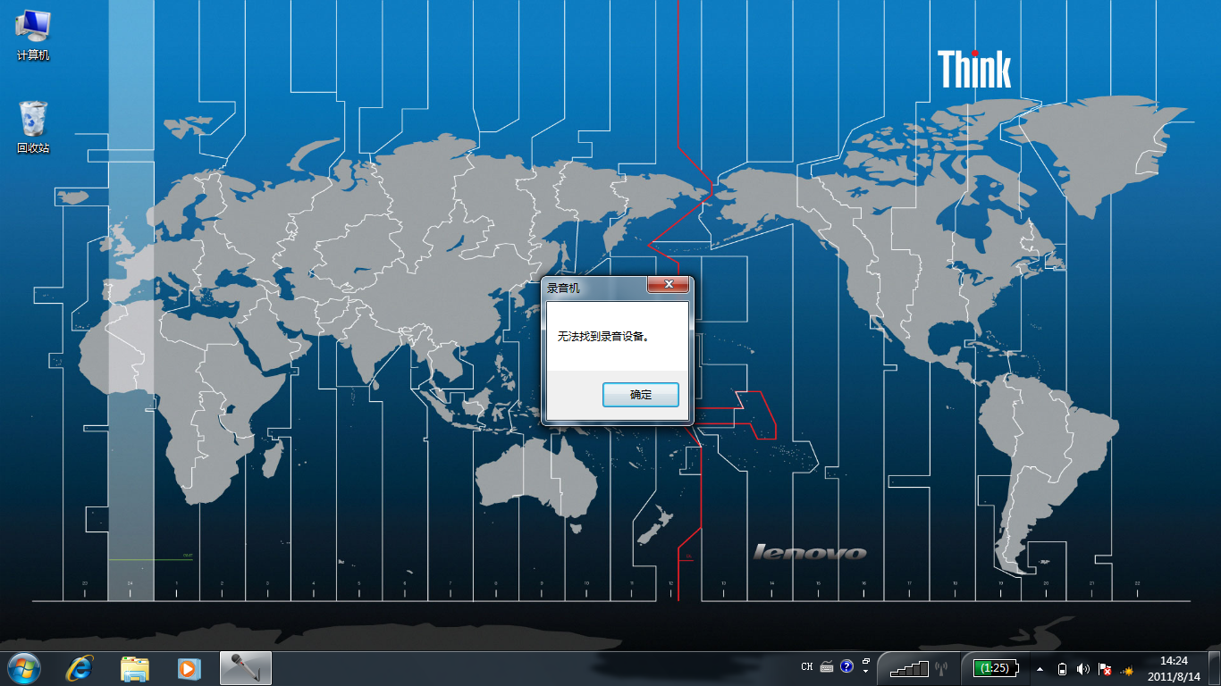
Task: Open the 计算机 desktop icon
Action: 33,34
